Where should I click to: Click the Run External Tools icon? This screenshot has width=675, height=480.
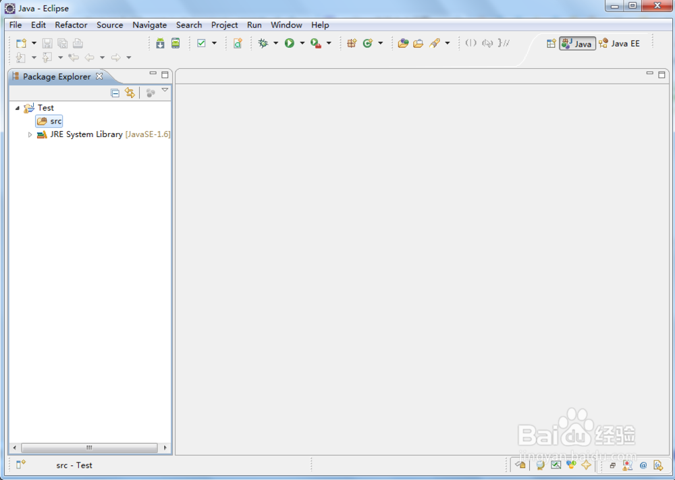[x=316, y=43]
